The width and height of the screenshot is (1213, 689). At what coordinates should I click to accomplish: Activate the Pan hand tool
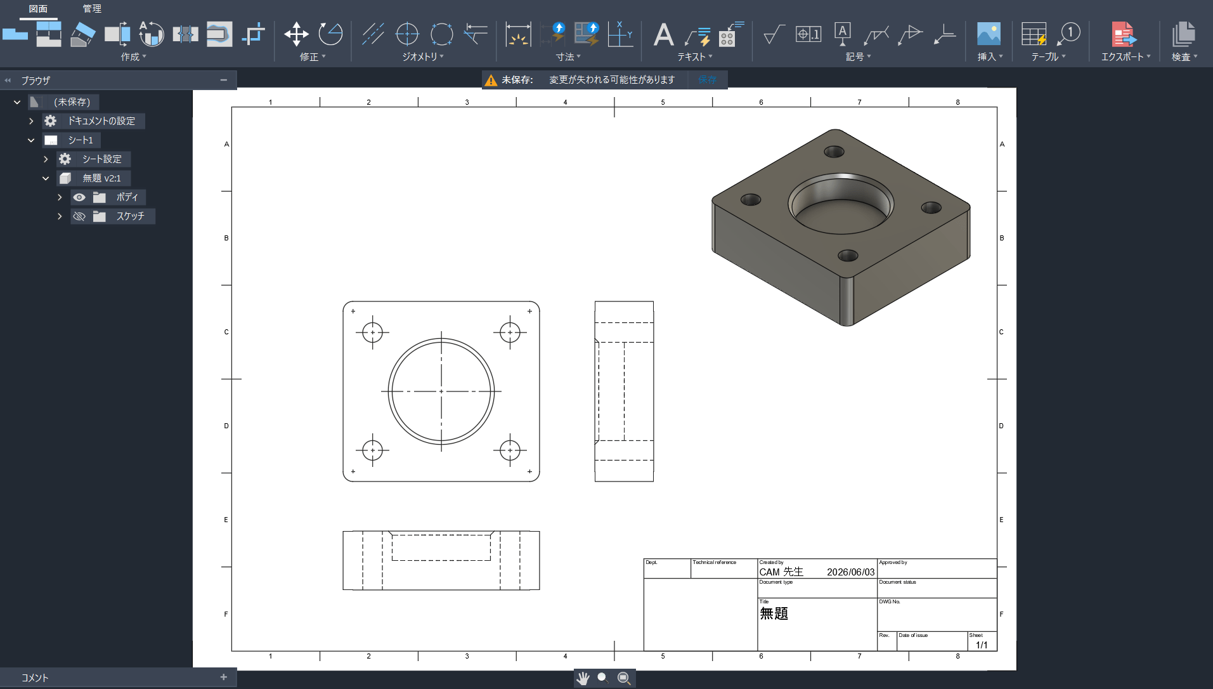coord(583,678)
